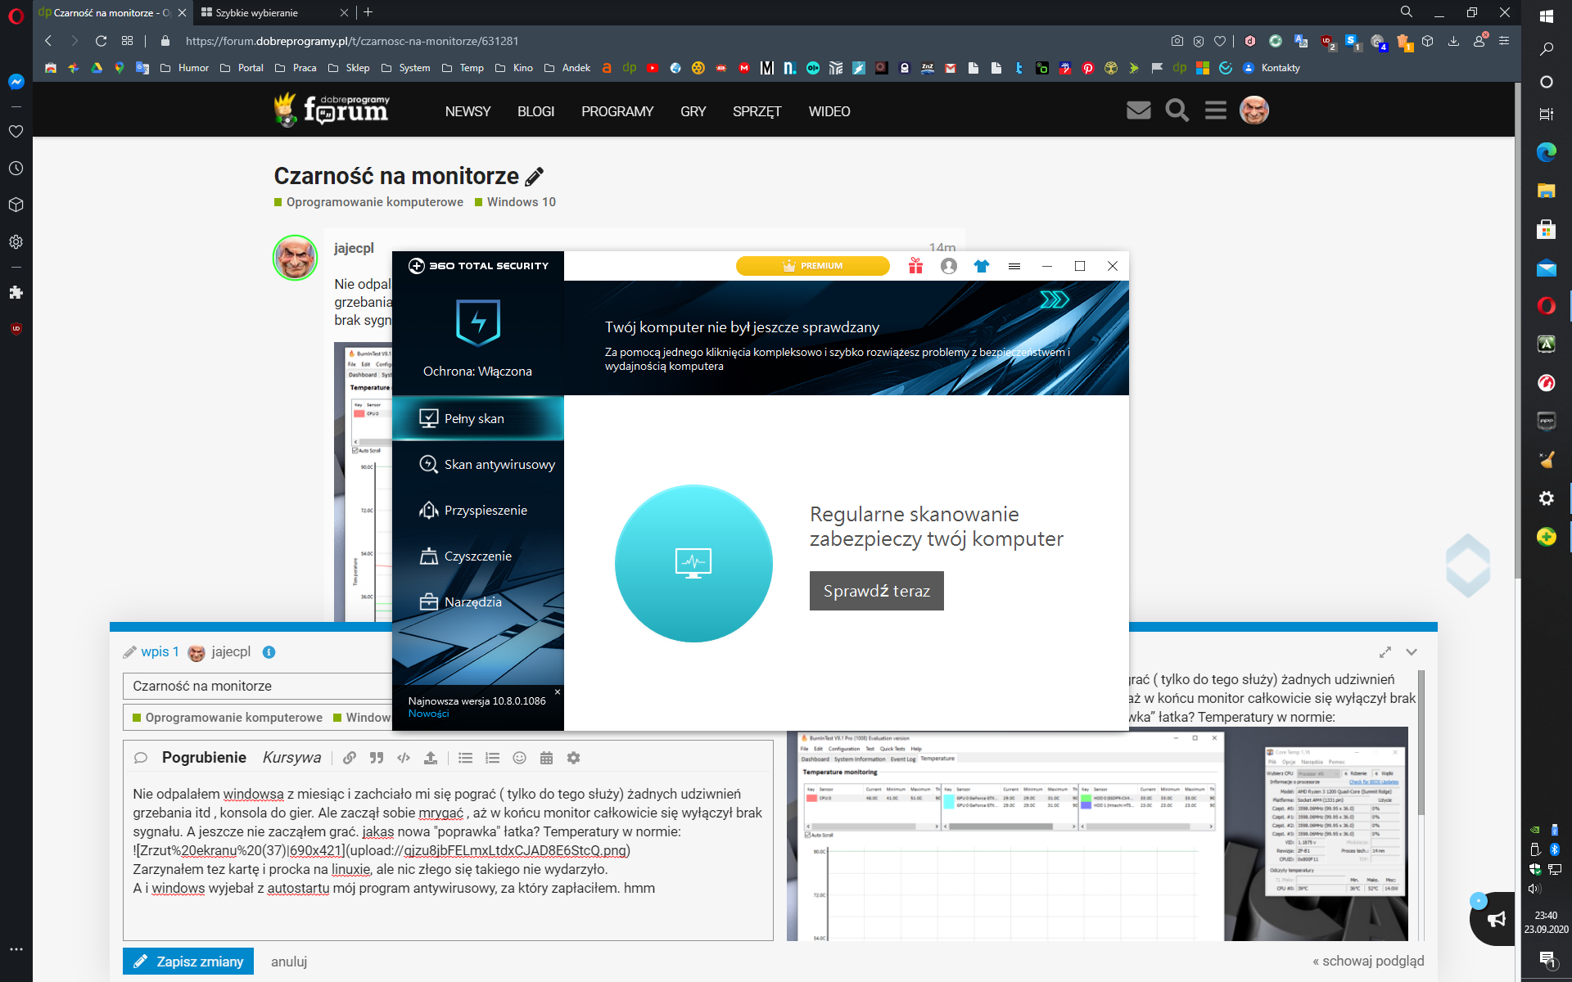The width and height of the screenshot is (1572, 982).
Task: Dismiss the new version notice
Action: 558,692
